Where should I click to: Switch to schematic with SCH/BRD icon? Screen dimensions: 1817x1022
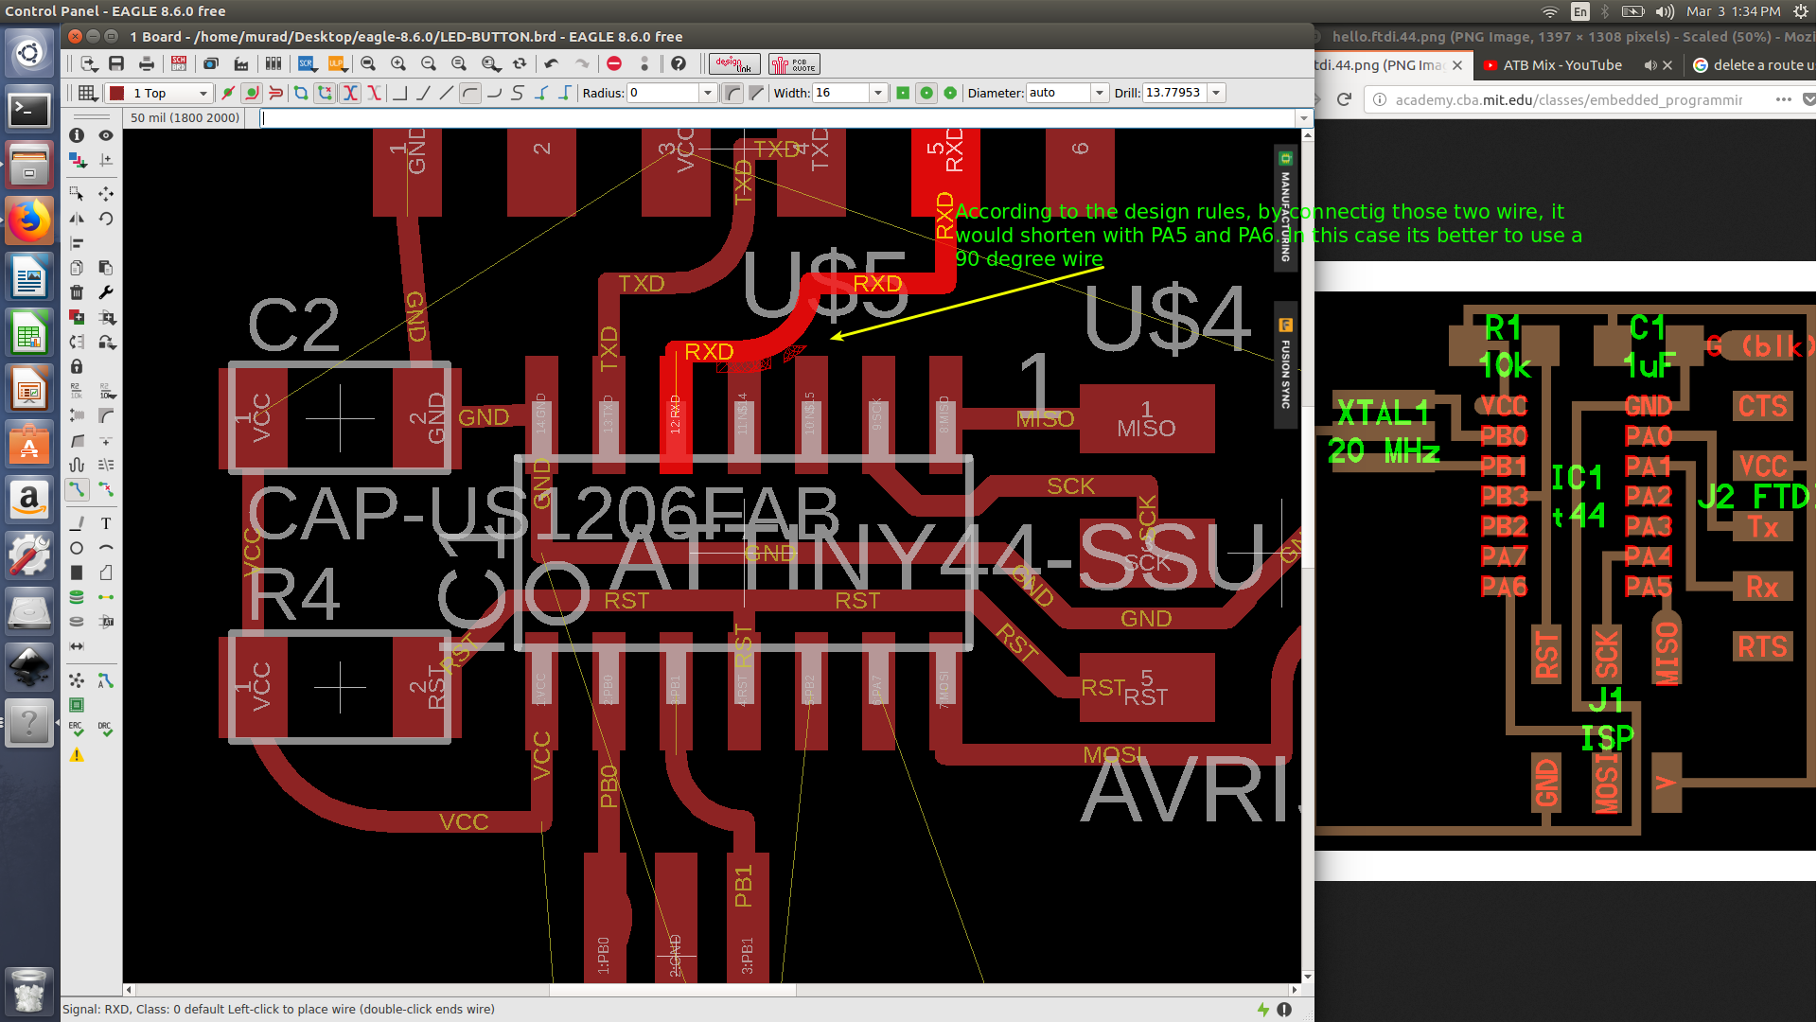[x=179, y=63]
